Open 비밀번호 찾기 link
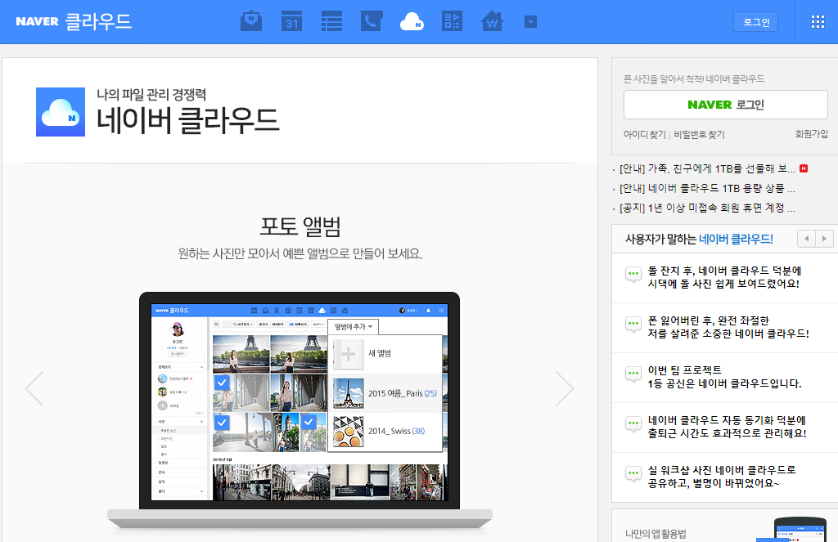 pyautogui.click(x=699, y=135)
